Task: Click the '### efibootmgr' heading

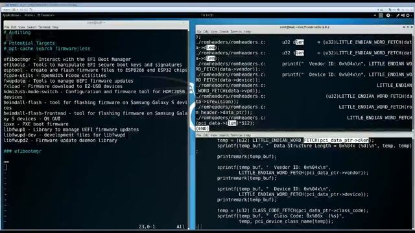Action: (23, 151)
